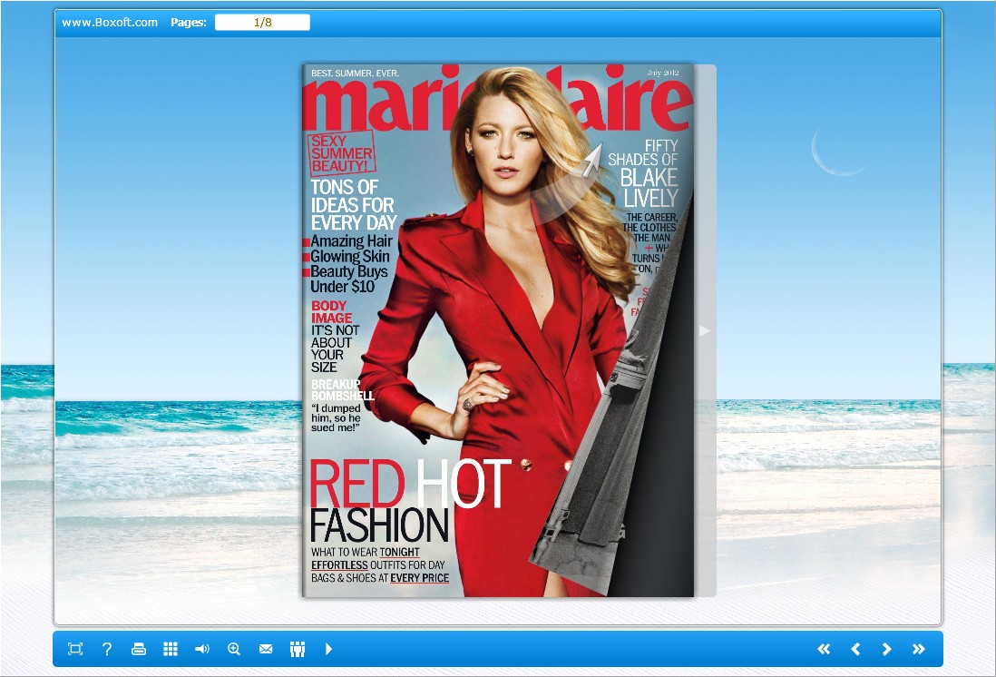This screenshot has height=677, width=996.
Task: Click the 'SEXY SUMMER BEAUTY!' stamp text
Action: tap(341, 153)
